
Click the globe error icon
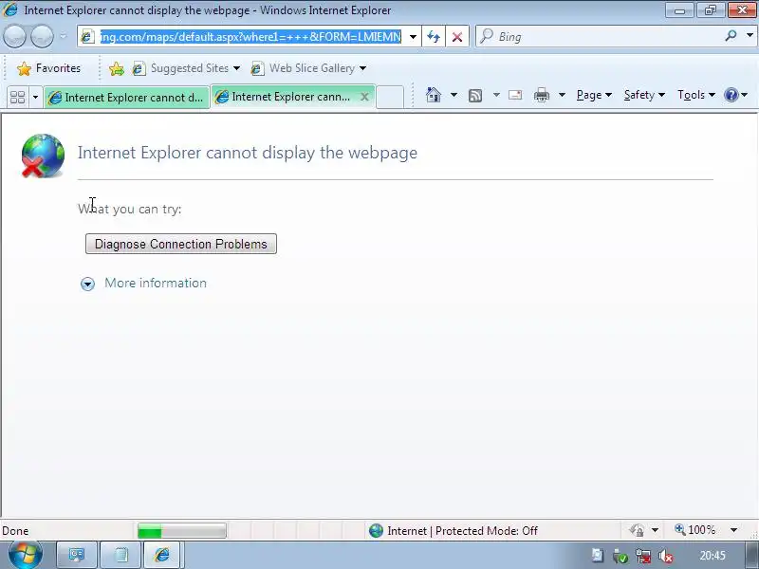click(x=43, y=156)
